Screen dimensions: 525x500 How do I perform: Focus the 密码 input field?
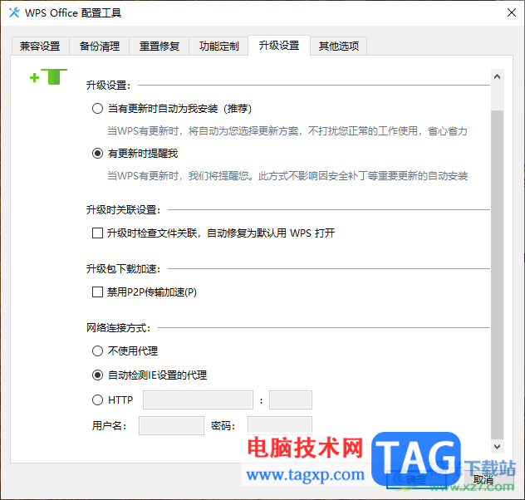pyautogui.click(x=280, y=425)
